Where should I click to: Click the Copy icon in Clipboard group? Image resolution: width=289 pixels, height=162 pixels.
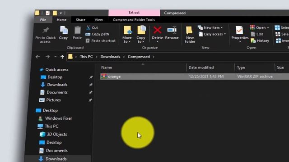pos(64,30)
